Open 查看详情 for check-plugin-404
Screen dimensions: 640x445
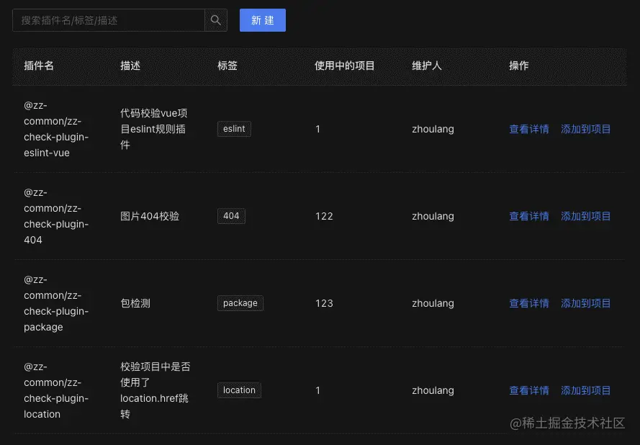click(529, 216)
